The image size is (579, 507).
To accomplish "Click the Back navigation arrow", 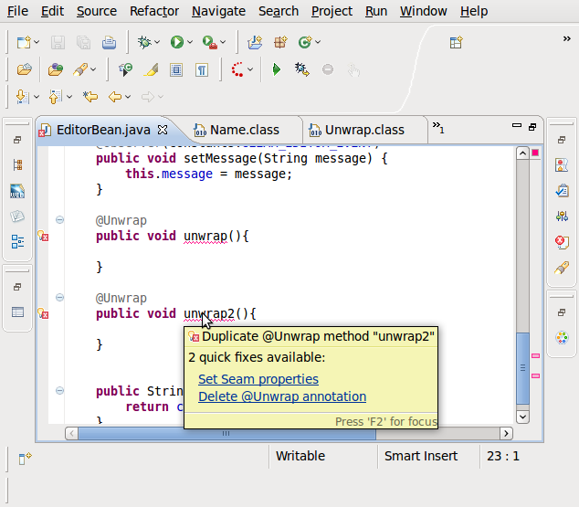I will (114, 96).
